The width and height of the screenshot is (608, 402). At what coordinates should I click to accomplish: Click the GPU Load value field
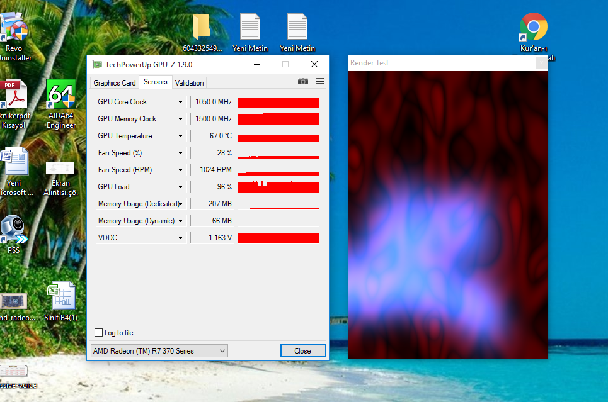(212, 187)
